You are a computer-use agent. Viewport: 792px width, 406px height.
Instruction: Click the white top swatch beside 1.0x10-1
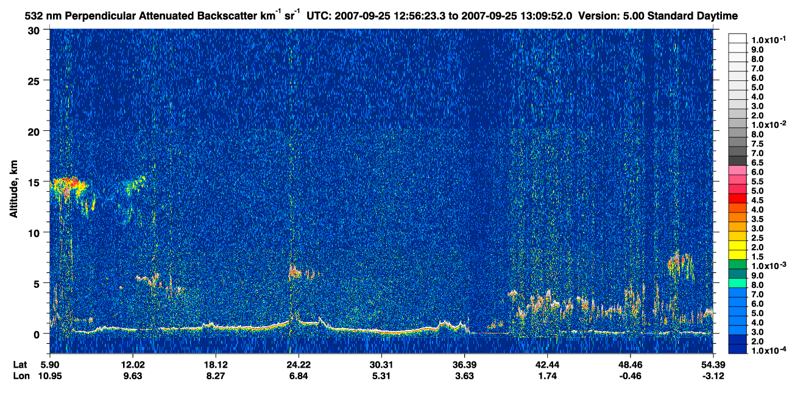pos(738,38)
